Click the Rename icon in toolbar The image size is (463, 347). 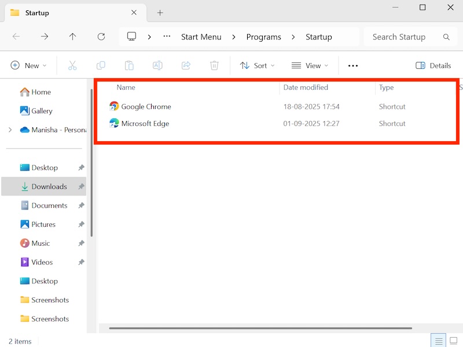point(157,66)
